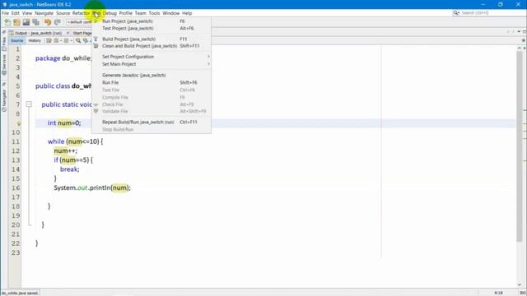
Task: Click the editor vertical scrollbar
Action: [x=520, y=146]
